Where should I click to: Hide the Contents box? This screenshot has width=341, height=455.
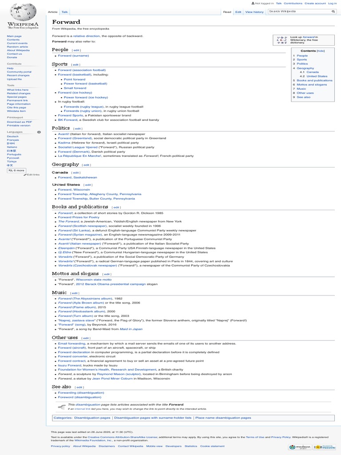coord(321,51)
